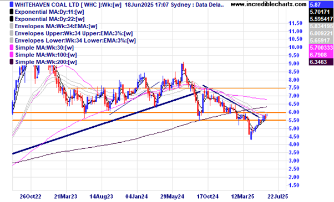Screen dimensions: 334x202
Task: Click the Exponential MA:Dy:22 legend label
Action: coord(49,19)
